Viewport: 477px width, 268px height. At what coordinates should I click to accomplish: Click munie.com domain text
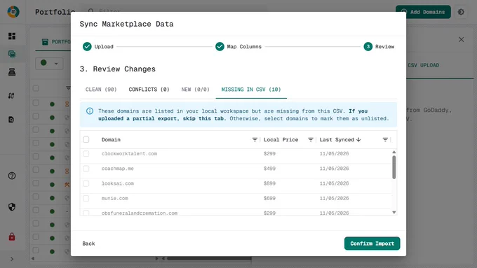[114, 198]
